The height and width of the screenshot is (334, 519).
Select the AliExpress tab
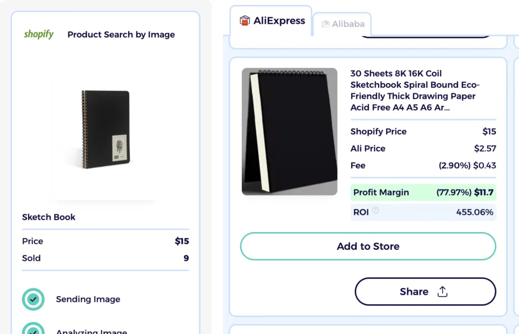coord(271,21)
